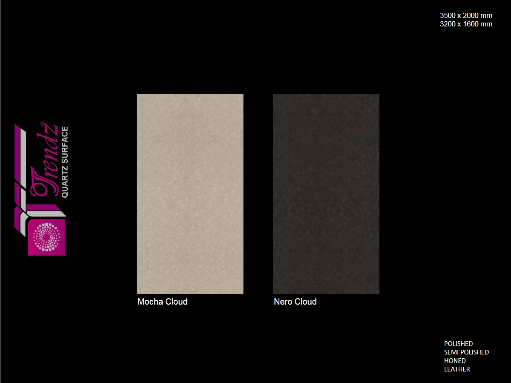Screen dimensions: 511x383
Task: Click the QUARTZ SURFACE vertical text
Action: 65,162
